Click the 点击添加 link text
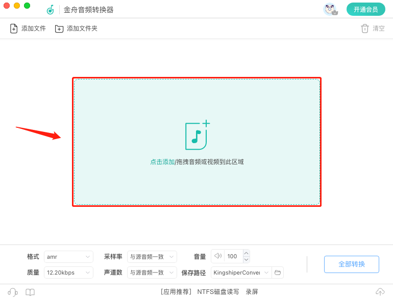Screen dimensions: 393x298 coord(162,162)
